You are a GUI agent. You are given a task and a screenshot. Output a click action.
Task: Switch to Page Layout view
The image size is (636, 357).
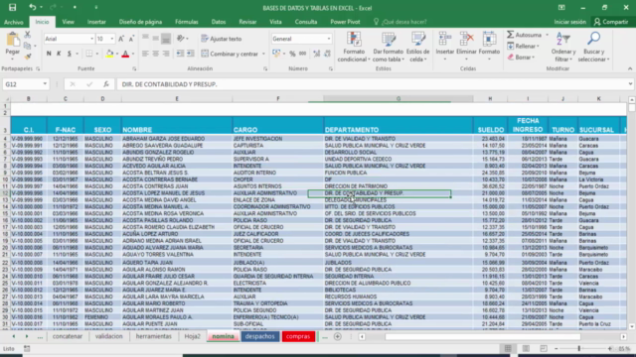(526, 348)
